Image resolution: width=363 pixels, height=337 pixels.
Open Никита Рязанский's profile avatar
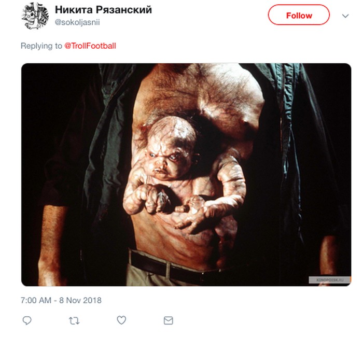[x=35, y=16]
